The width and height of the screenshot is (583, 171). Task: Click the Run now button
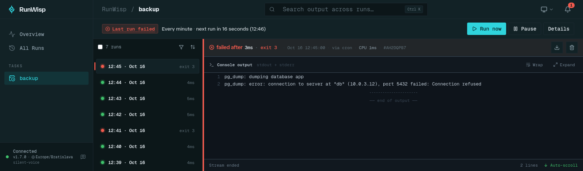486,29
